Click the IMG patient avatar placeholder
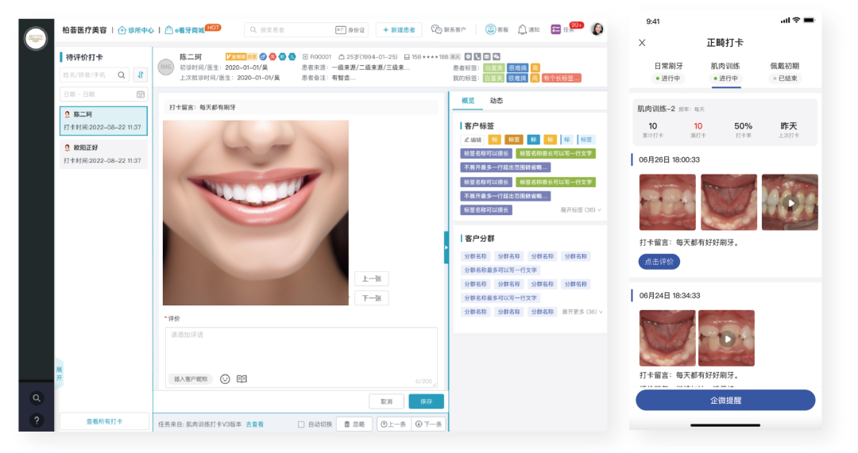 166,67
